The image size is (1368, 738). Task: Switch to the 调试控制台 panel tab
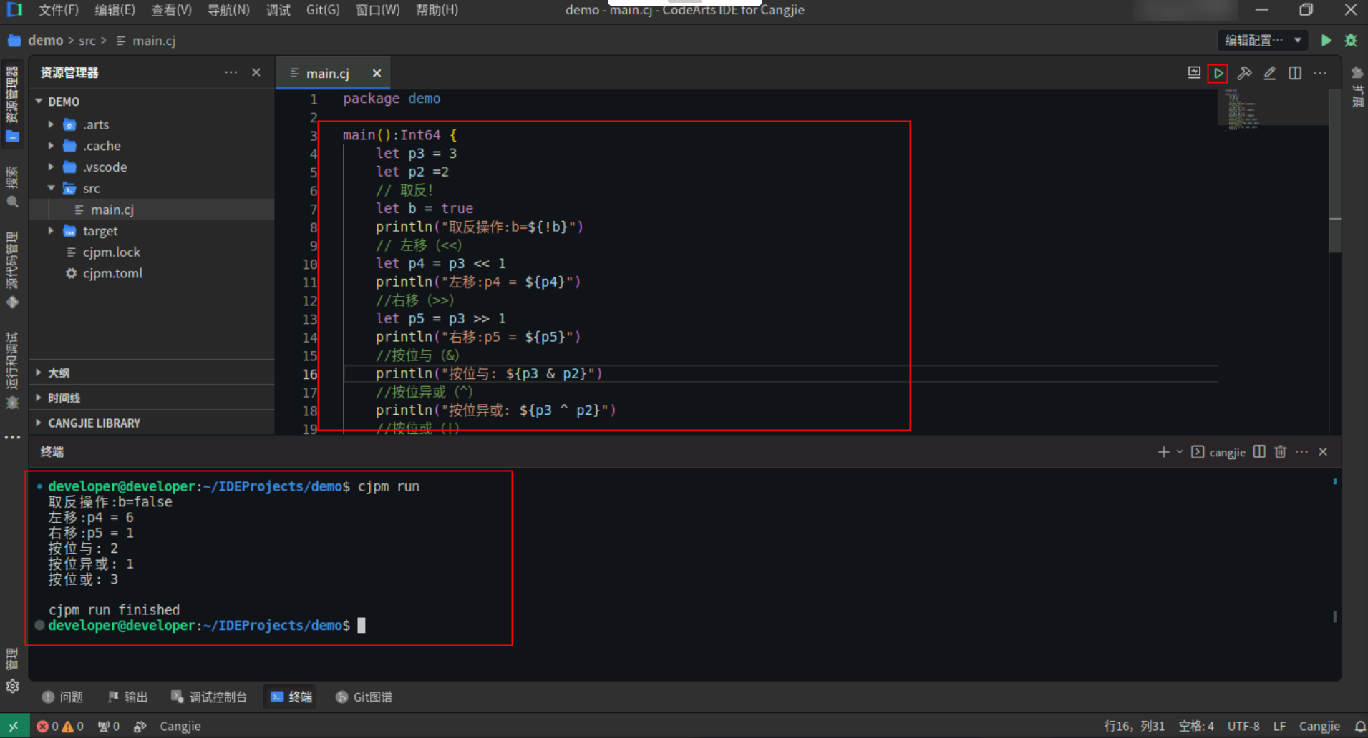tap(209, 697)
